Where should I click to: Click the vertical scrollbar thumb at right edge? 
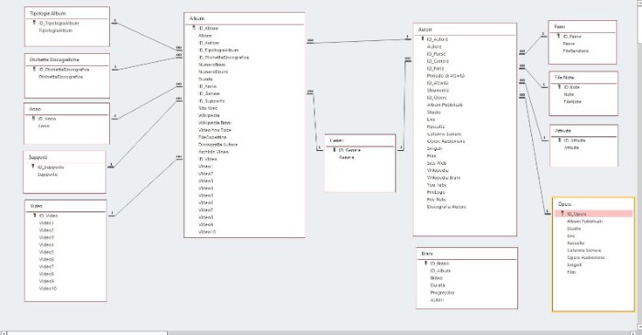coord(640,24)
